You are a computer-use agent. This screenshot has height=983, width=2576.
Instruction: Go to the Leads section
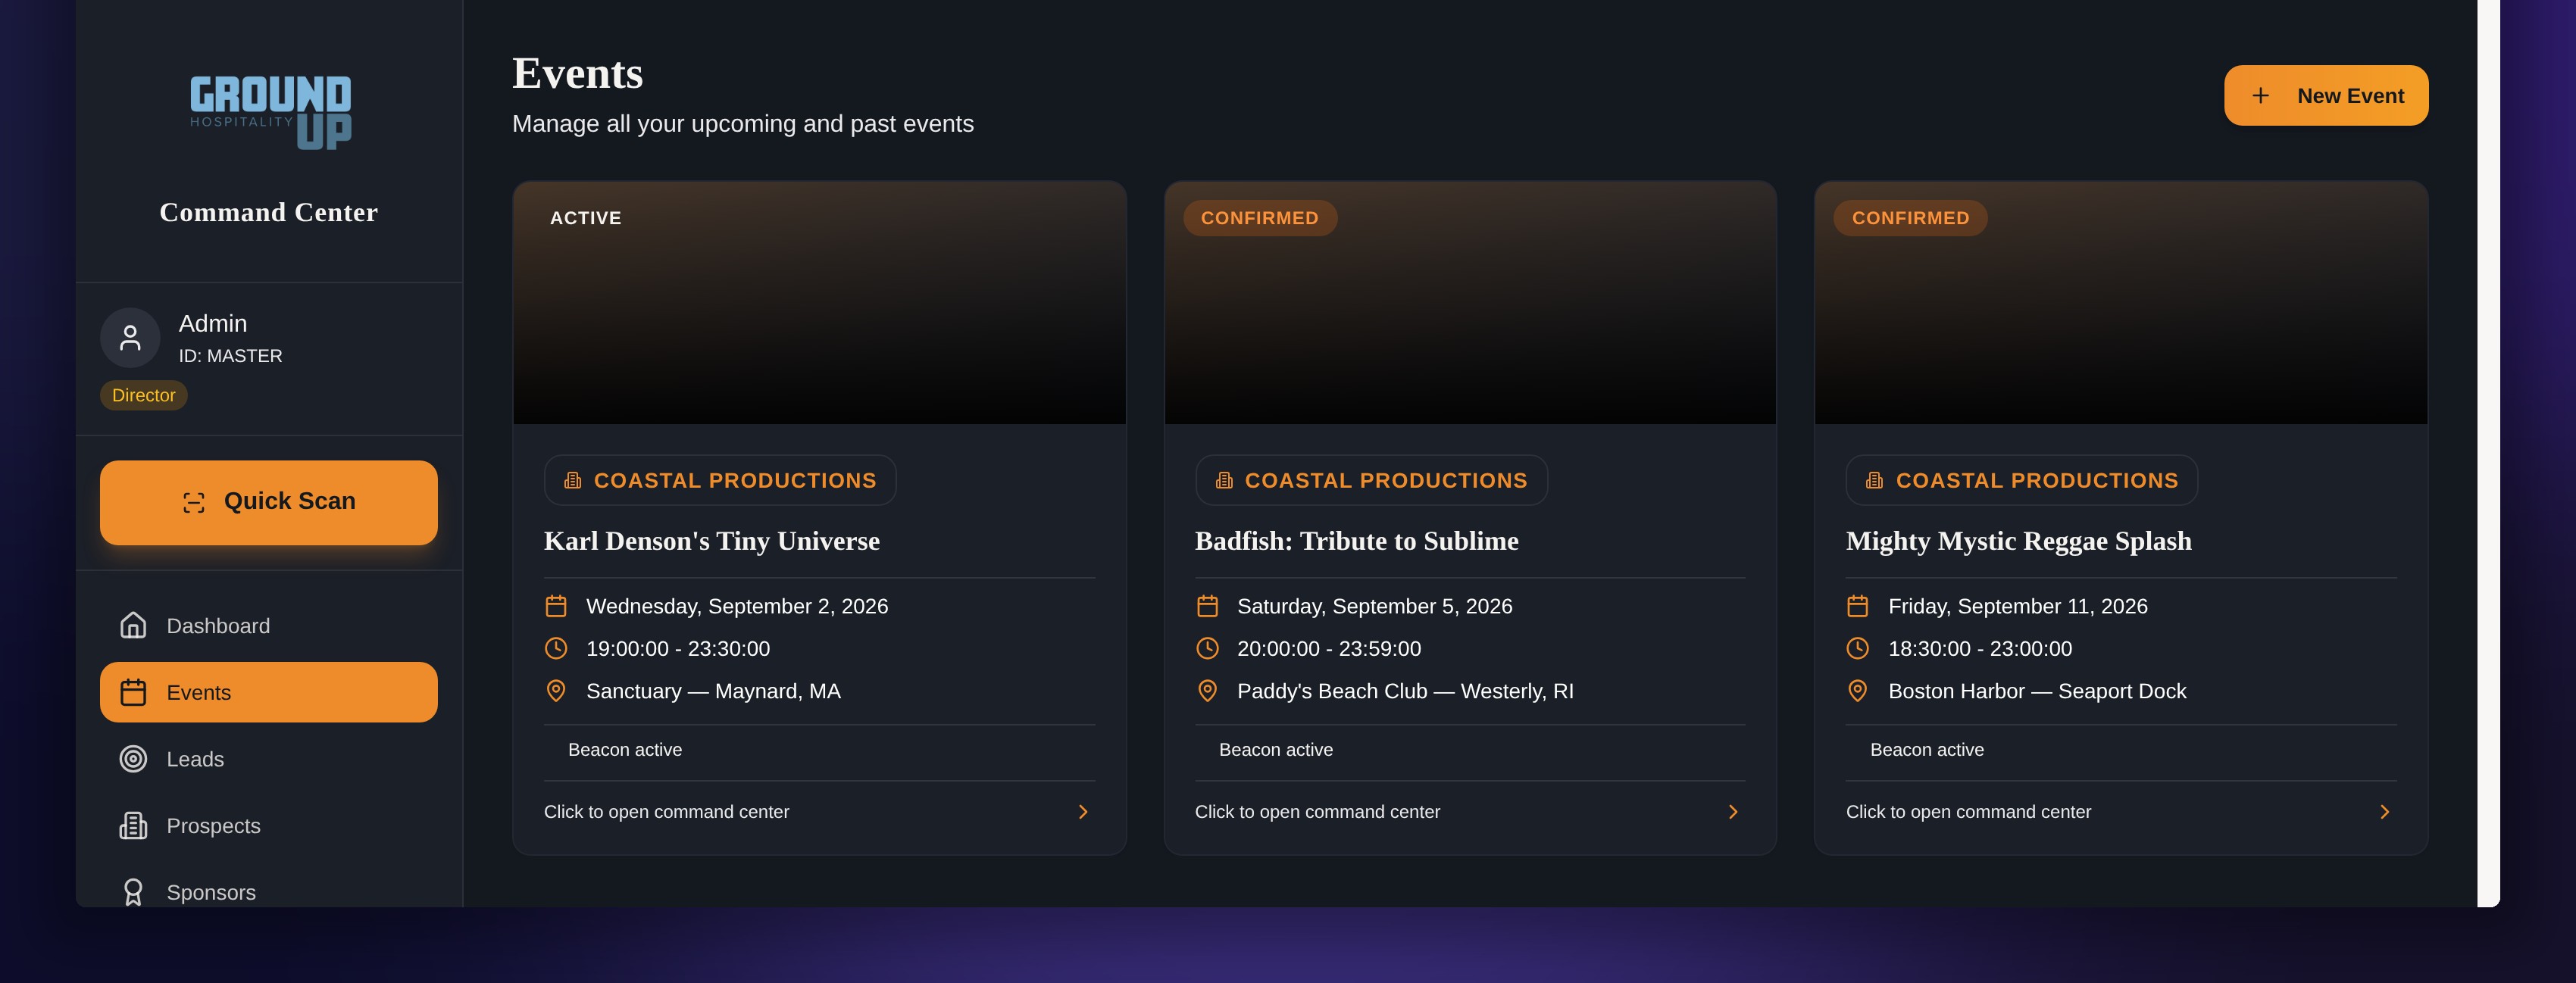pos(269,759)
